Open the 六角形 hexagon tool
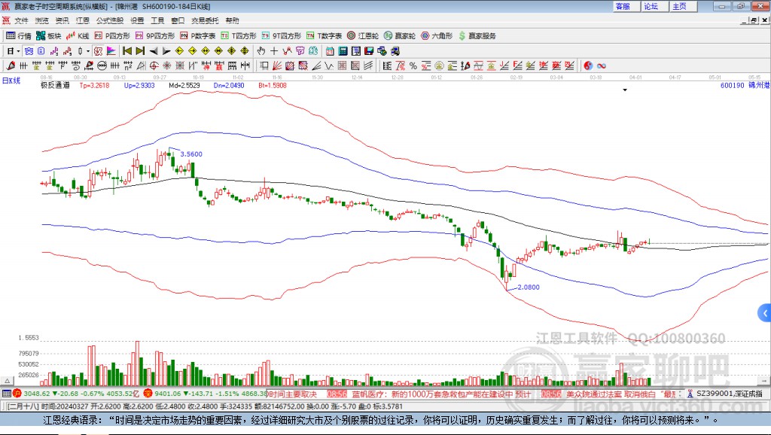The image size is (771, 435). pyautogui.click(x=437, y=36)
